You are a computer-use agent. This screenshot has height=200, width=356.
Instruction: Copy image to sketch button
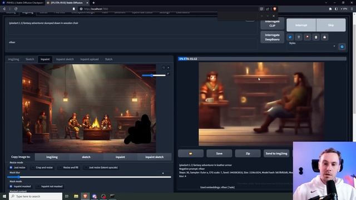coord(86,157)
